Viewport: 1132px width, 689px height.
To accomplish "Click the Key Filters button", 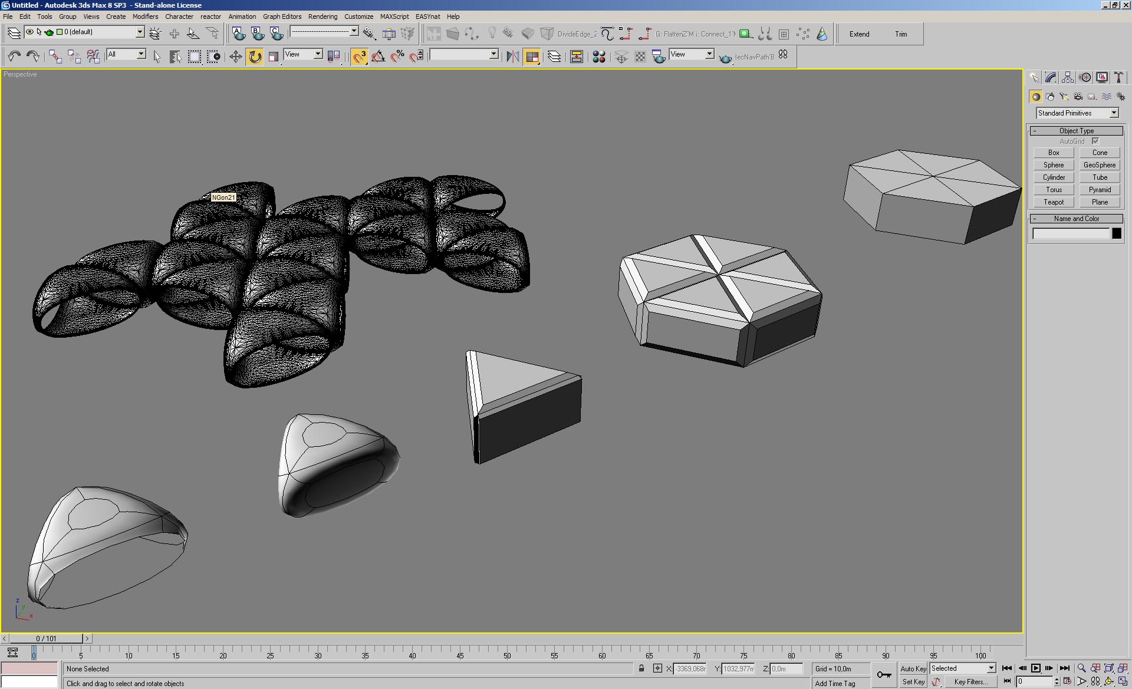I will click(x=970, y=682).
